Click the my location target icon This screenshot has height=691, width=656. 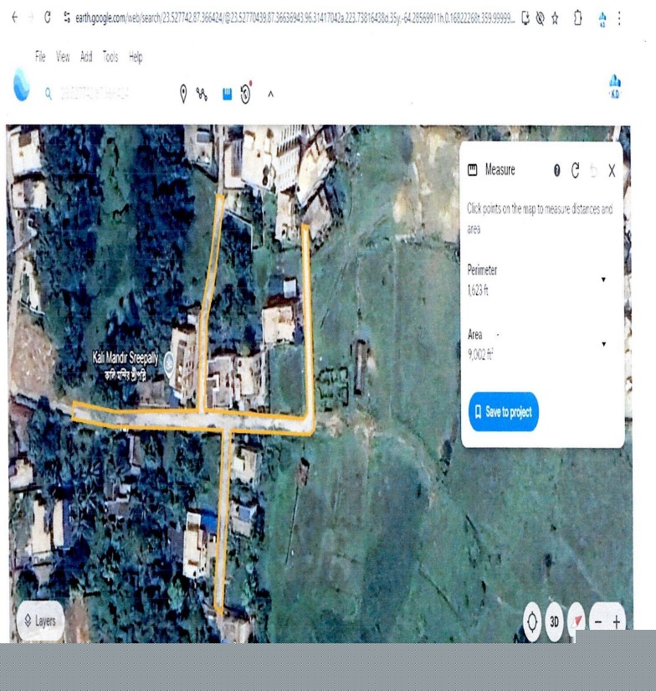531,622
